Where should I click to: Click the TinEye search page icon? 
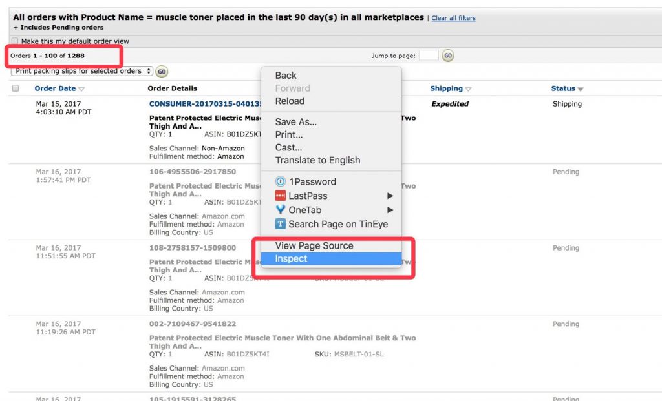[280, 224]
